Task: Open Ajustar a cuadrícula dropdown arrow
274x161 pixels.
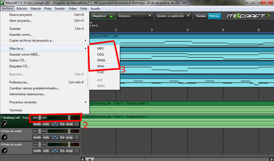Action: point(188,16)
